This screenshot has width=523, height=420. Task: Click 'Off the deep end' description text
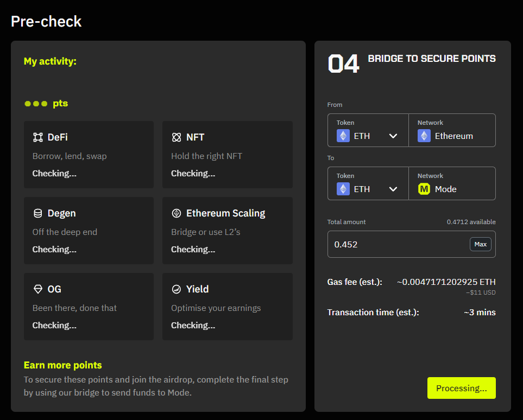(x=65, y=232)
